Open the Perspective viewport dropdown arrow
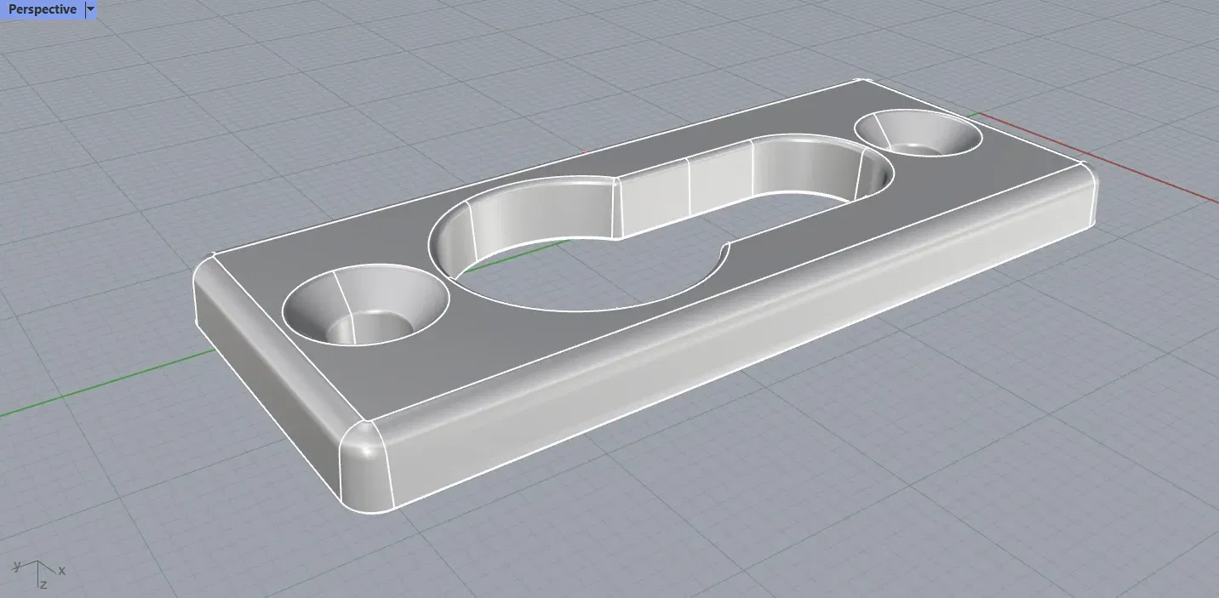This screenshot has height=598, width=1219. [x=91, y=9]
